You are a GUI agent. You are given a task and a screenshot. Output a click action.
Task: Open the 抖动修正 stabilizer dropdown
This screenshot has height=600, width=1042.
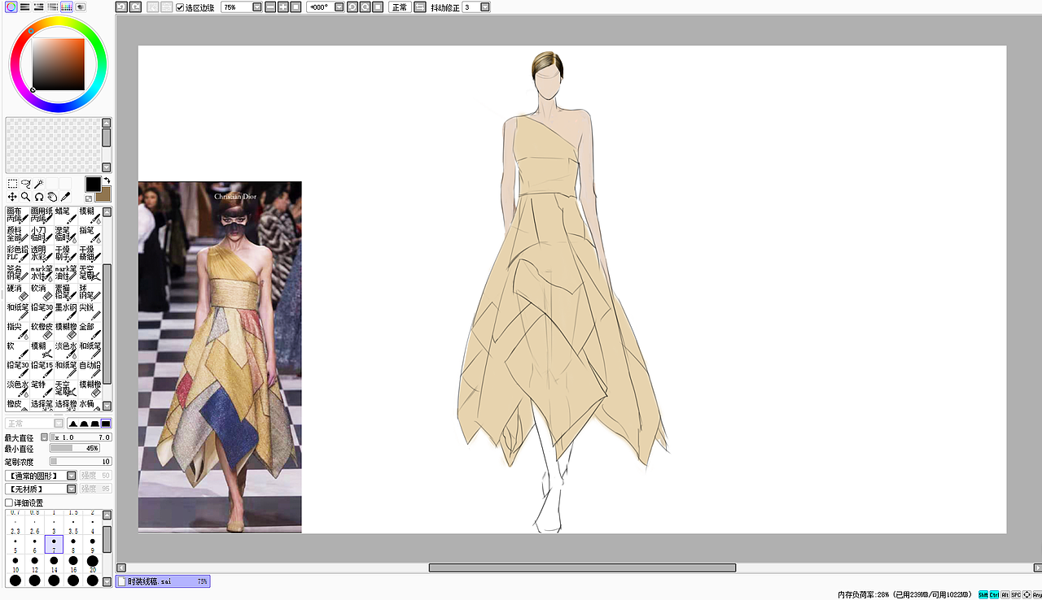[x=485, y=7]
